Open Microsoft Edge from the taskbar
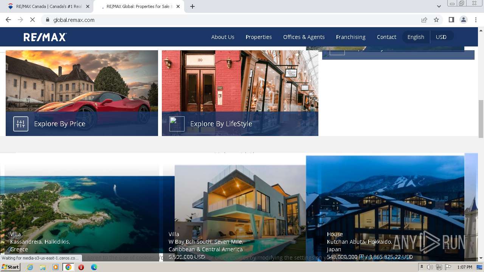The height and width of the screenshot is (272, 484). tap(94, 267)
